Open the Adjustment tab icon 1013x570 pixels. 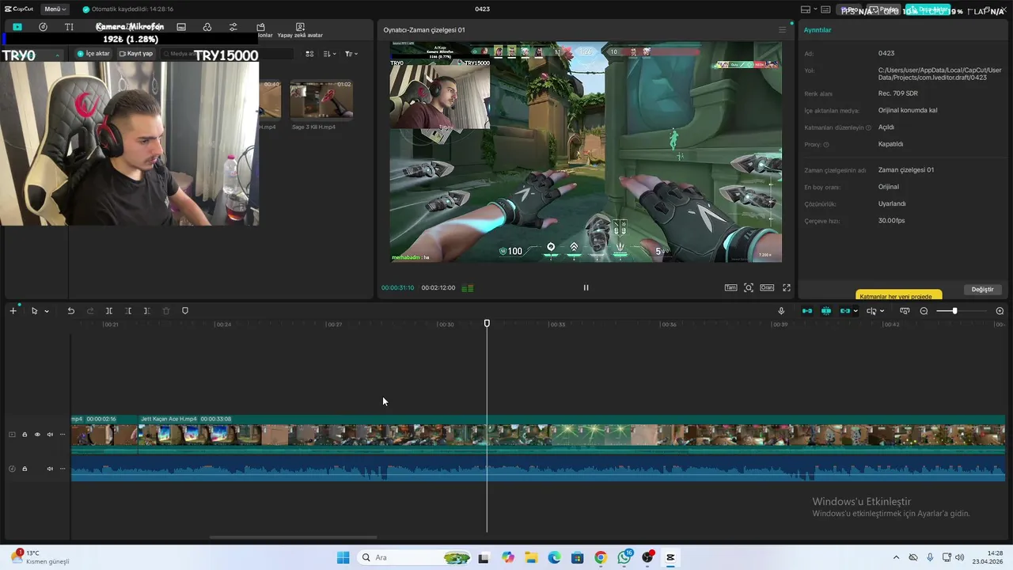point(233,27)
